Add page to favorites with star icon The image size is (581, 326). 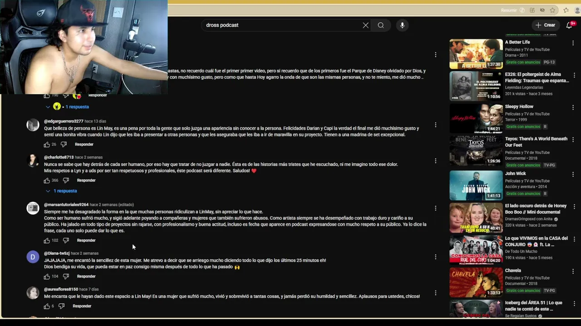(552, 10)
